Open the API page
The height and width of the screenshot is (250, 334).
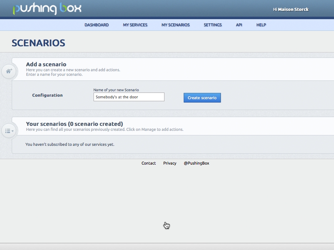pos(238,25)
